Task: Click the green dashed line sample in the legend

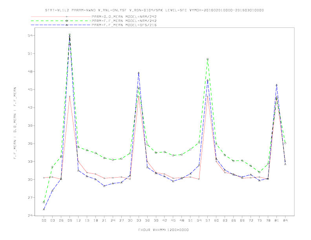Action: click(61, 21)
